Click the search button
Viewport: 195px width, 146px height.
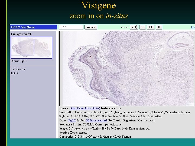(91, 27)
